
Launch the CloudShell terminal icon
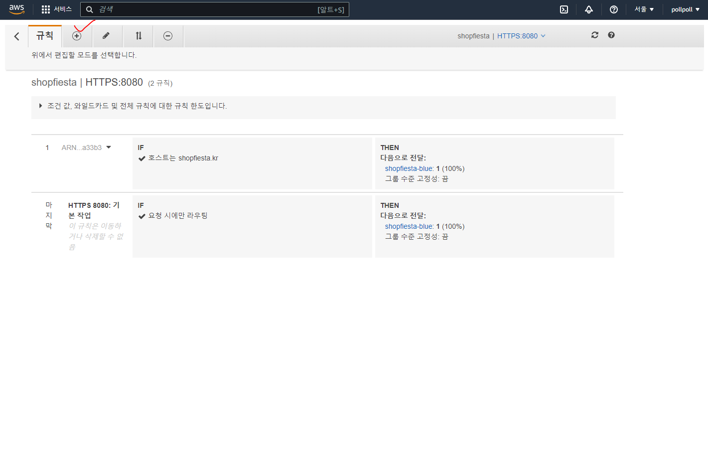pyautogui.click(x=564, y=9)
